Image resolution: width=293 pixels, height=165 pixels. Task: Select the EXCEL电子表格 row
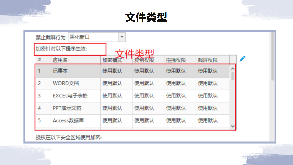[133, 96]
